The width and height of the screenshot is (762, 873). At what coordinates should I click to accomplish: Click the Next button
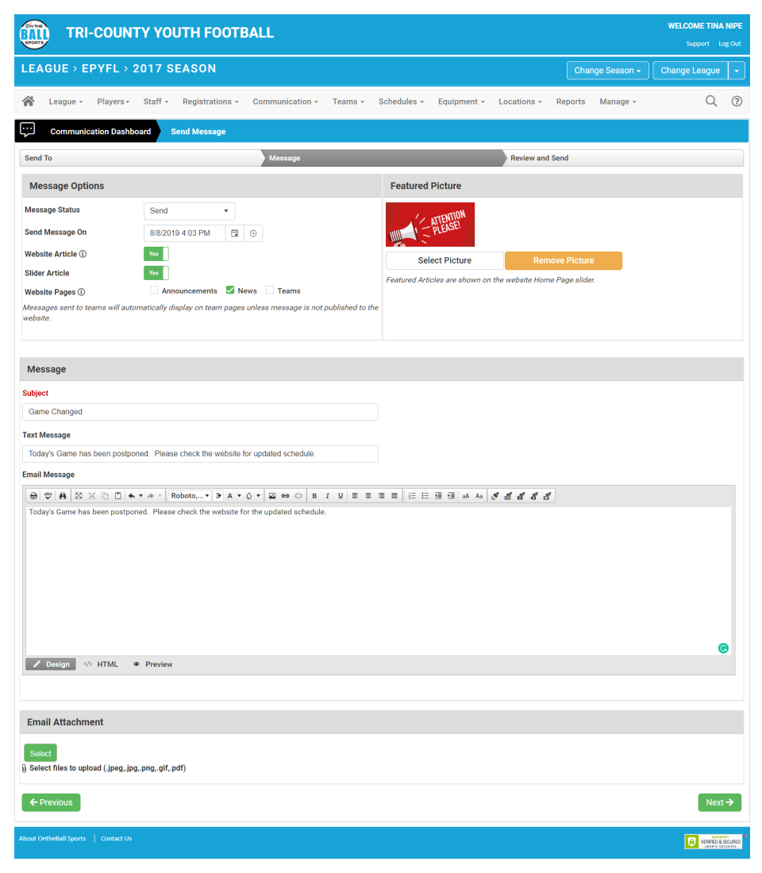coord(720,802)
